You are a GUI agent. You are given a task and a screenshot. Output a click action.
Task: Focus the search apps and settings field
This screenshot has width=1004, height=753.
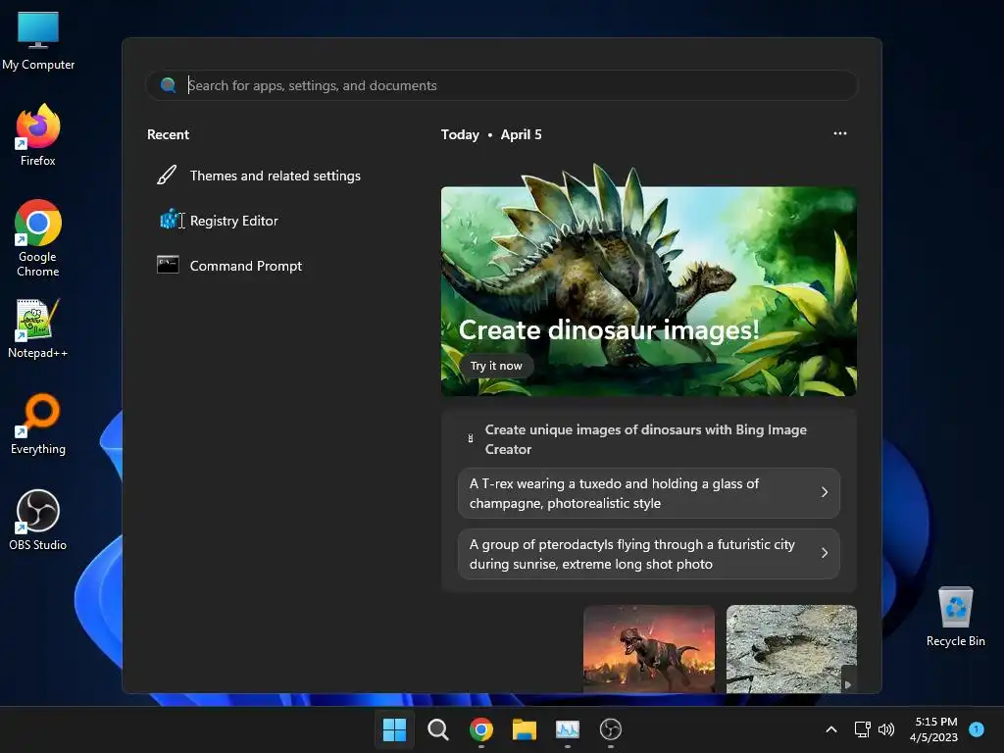[502, 85]
